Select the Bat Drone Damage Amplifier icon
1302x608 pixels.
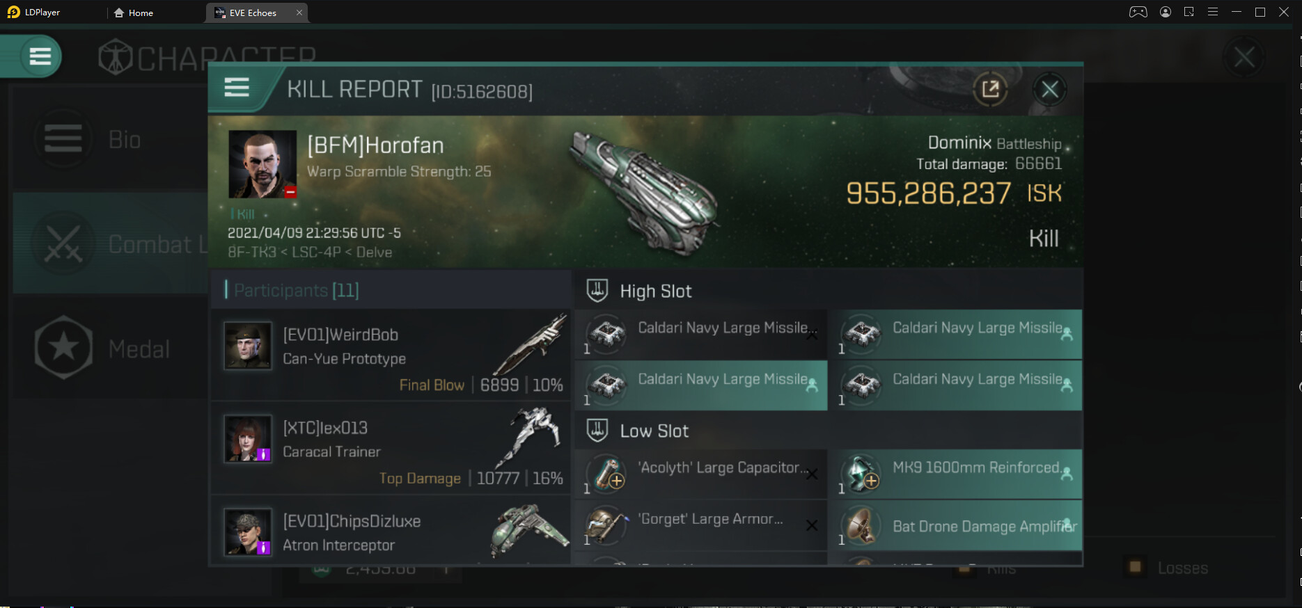tap(862, 527)
